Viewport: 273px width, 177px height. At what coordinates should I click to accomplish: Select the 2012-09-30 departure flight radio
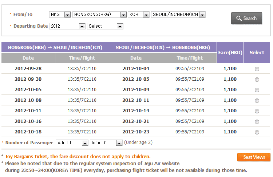(x=257, y=80)
